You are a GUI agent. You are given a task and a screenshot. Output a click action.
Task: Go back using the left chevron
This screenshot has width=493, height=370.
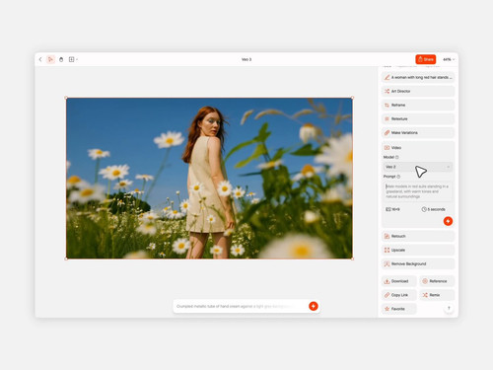40,59
